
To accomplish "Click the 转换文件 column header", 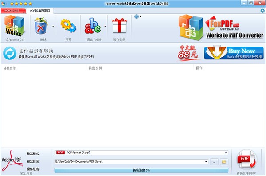I will 9,68.
